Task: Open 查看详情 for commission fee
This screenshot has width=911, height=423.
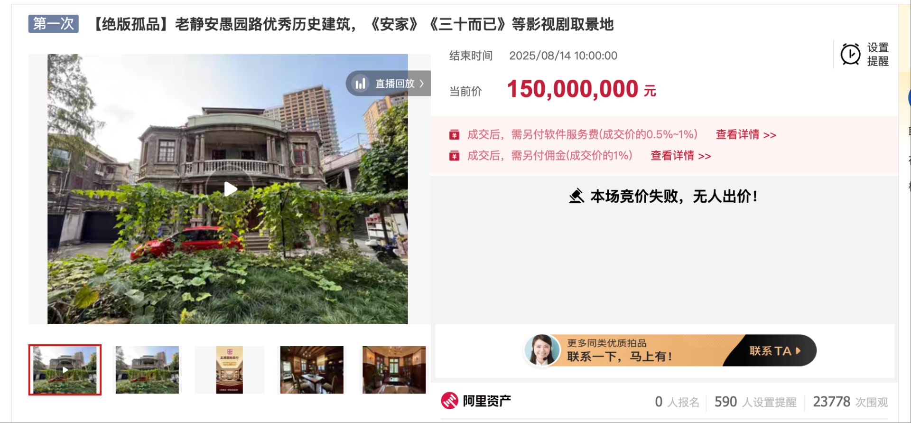Action: click(x=680, y=156)
